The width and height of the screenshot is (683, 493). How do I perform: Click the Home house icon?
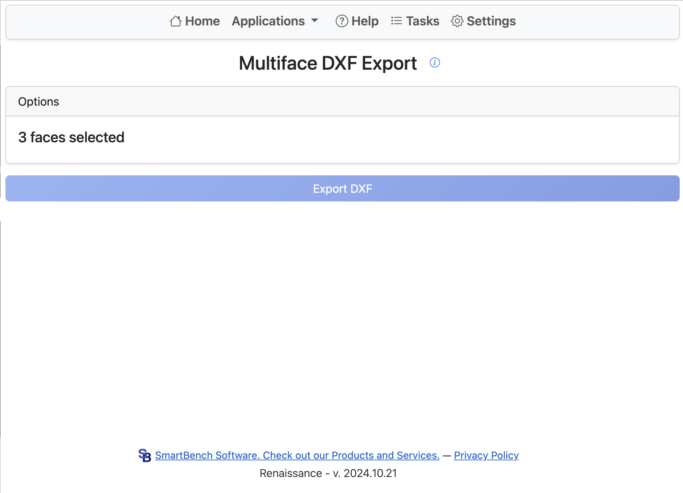pyautogui.click(x=175, y=21)
